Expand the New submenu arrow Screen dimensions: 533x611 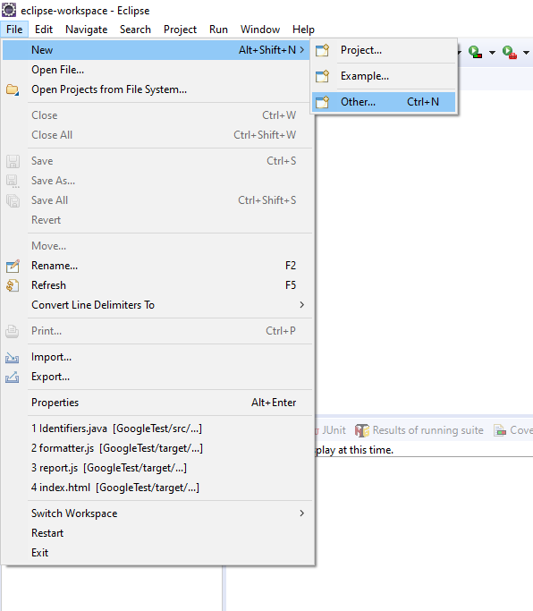click(302, 50)
